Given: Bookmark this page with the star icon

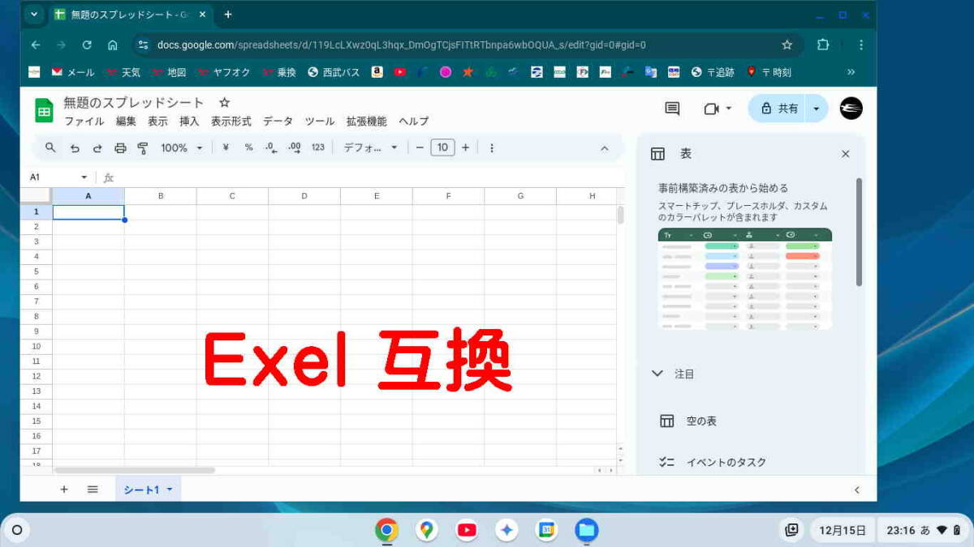Looking at the screenshot, I should pos(787,45).
